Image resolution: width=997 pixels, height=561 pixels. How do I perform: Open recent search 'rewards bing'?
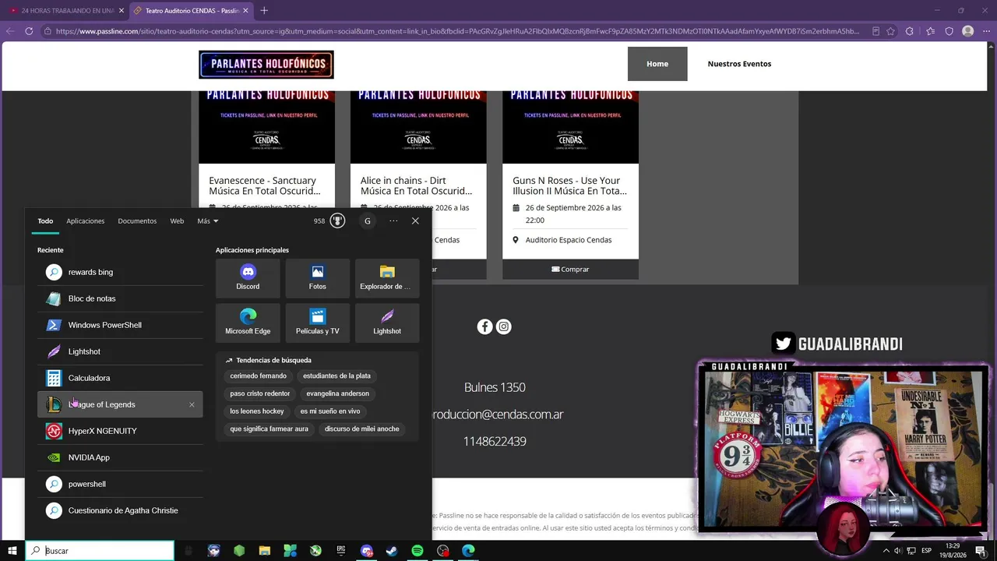(120, 272)
